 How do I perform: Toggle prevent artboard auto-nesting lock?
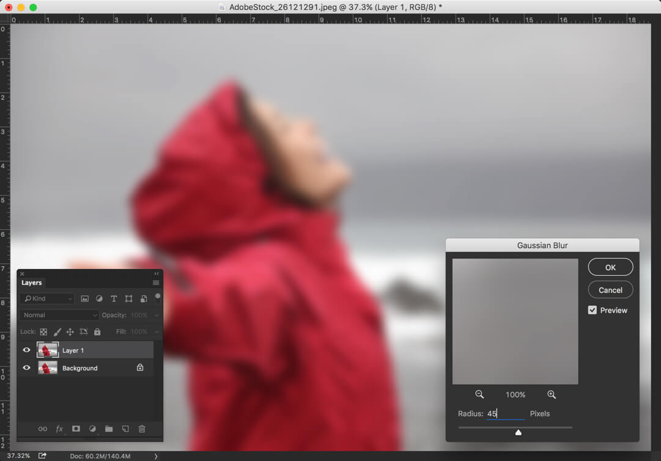84,332
